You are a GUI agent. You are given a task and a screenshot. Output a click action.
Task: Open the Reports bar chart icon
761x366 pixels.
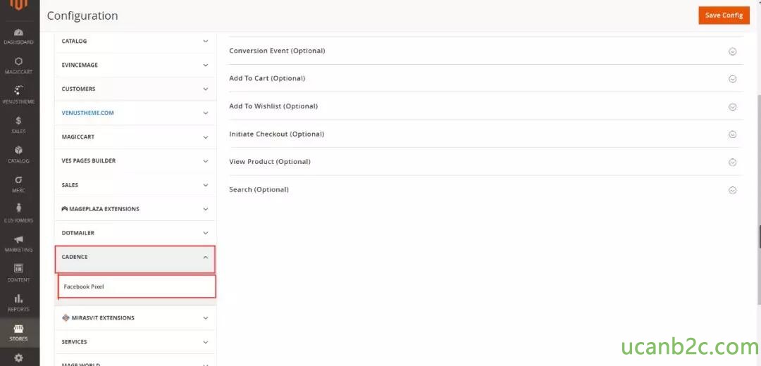click(19, 298)
